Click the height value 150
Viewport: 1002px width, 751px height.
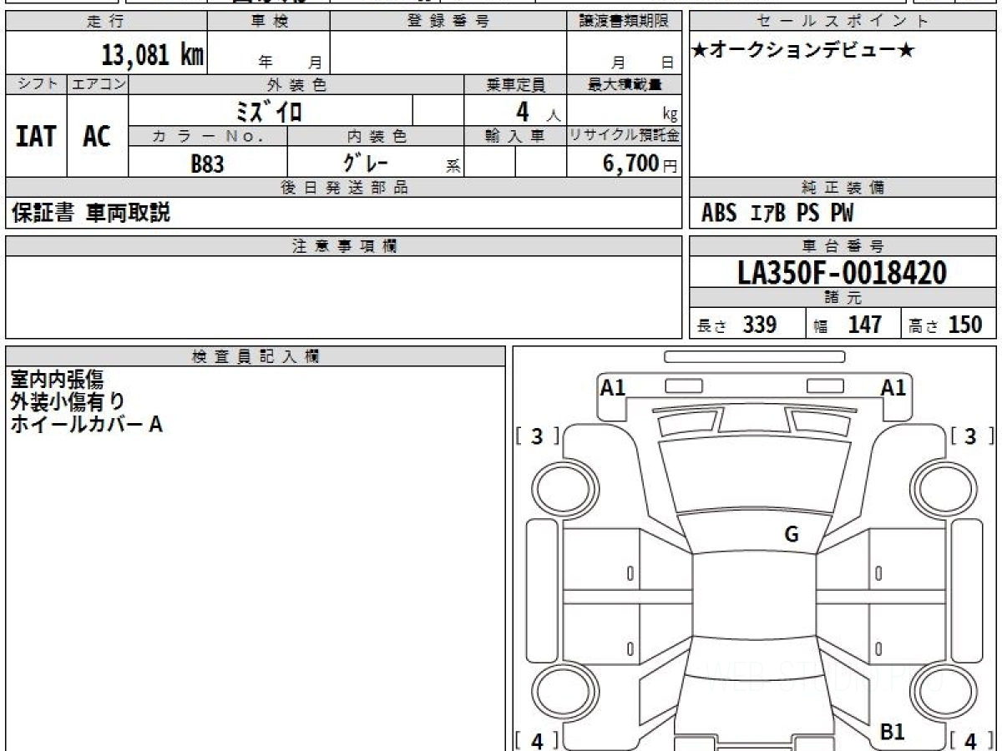tap(965, 325)
